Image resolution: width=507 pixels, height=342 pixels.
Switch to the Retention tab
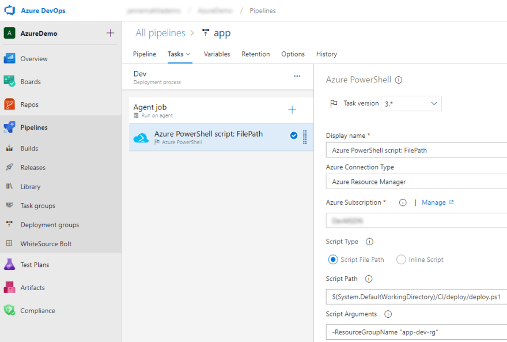coord(256,54)
